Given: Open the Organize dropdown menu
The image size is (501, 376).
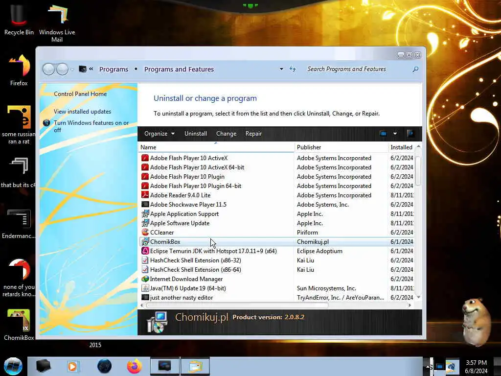Looking at the screenshot, I should coord(159,134).
